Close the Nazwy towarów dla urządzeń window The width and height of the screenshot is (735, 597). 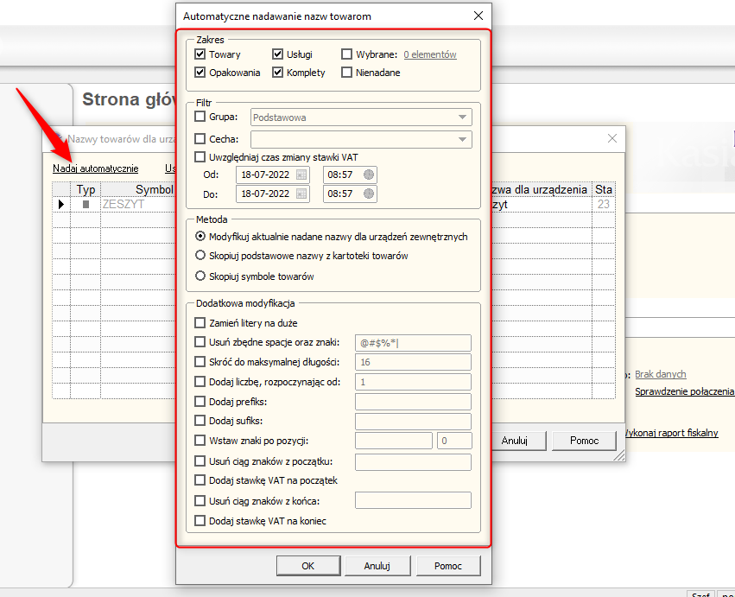[x=612, y=138]
